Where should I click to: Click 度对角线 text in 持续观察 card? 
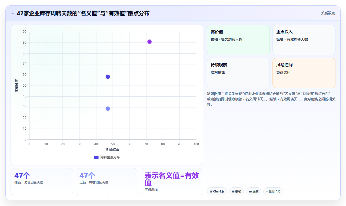(x=218, y=72)
